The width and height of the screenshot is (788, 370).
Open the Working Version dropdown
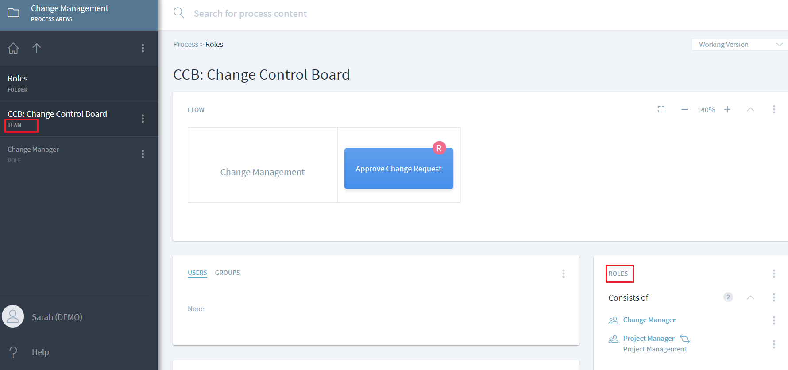click(739, 45)
